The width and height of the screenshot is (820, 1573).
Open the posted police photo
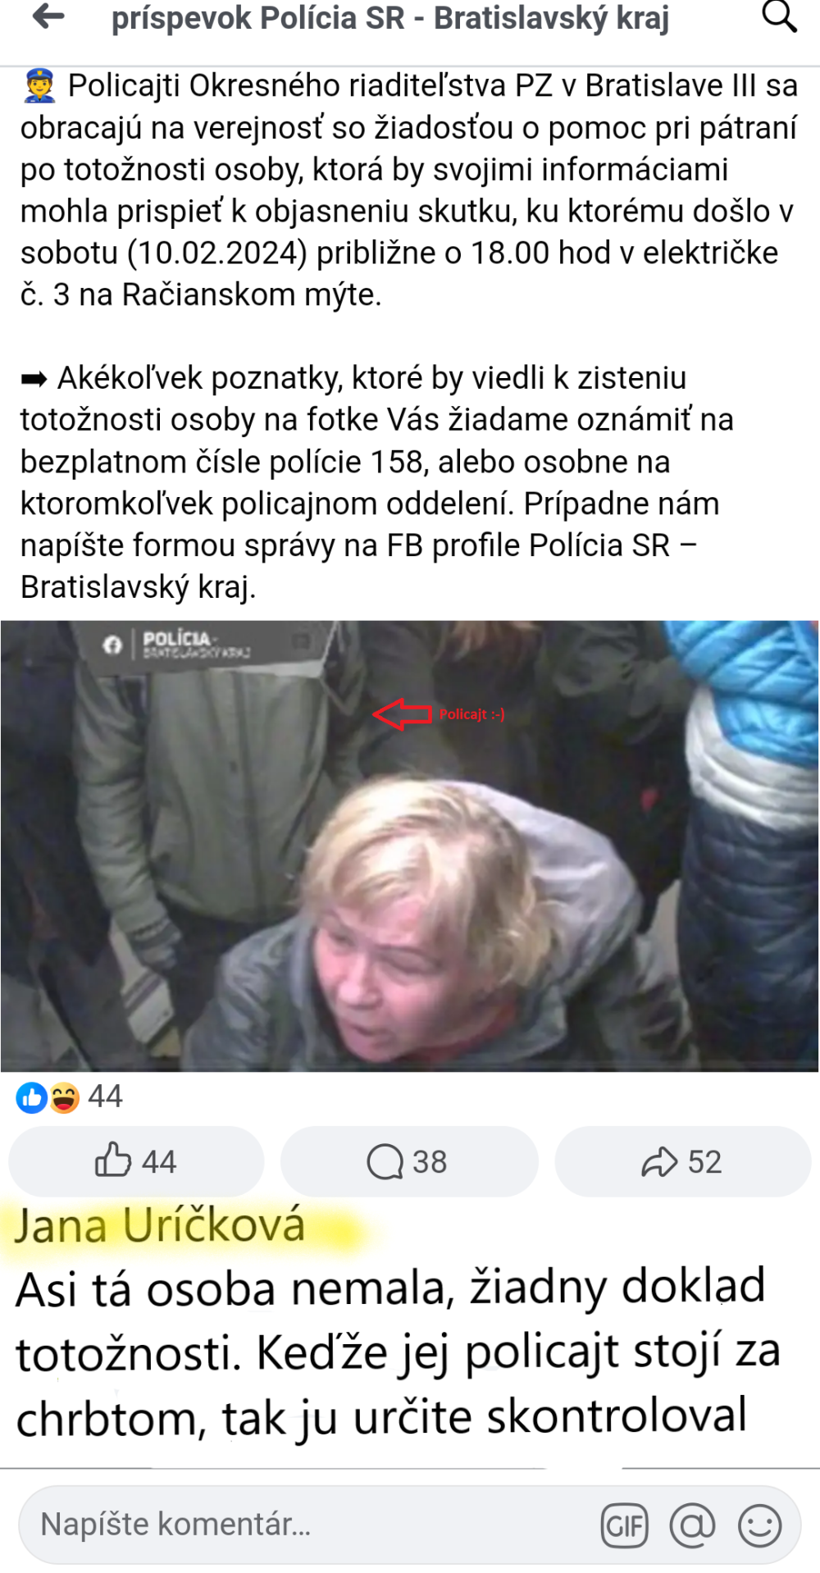click(409, 846)
